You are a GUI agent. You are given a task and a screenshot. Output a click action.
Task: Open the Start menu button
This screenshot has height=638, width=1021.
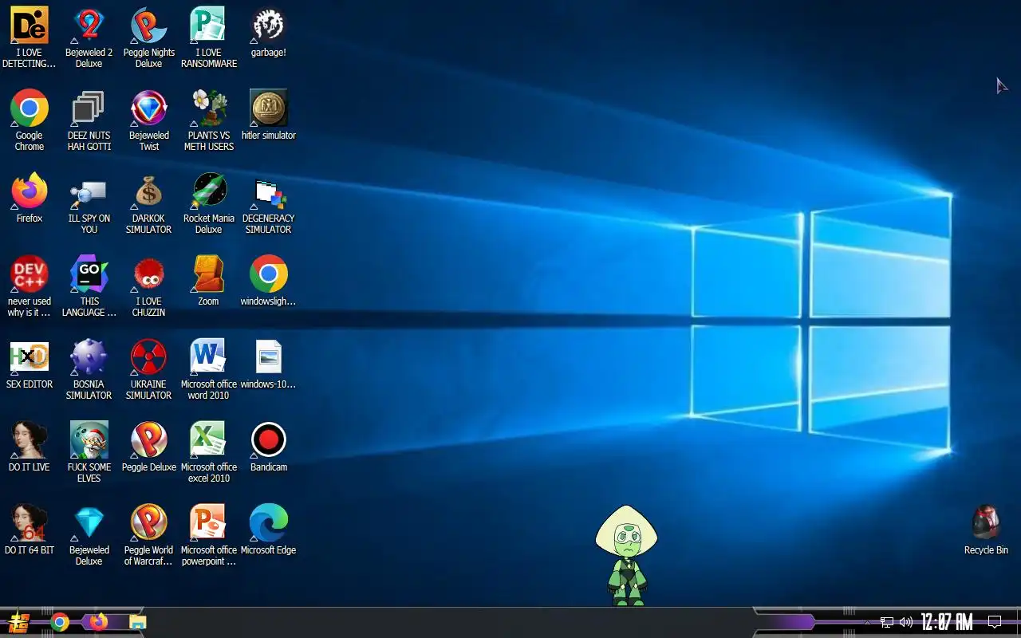[19, 622]
